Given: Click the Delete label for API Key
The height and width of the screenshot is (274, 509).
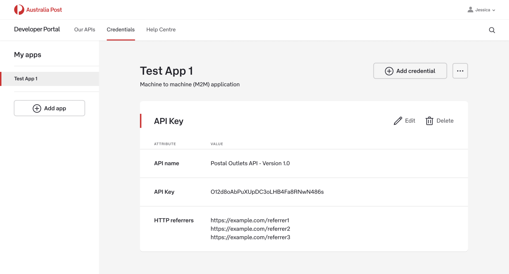Looking at the screenshot, I should click(445, 121).
